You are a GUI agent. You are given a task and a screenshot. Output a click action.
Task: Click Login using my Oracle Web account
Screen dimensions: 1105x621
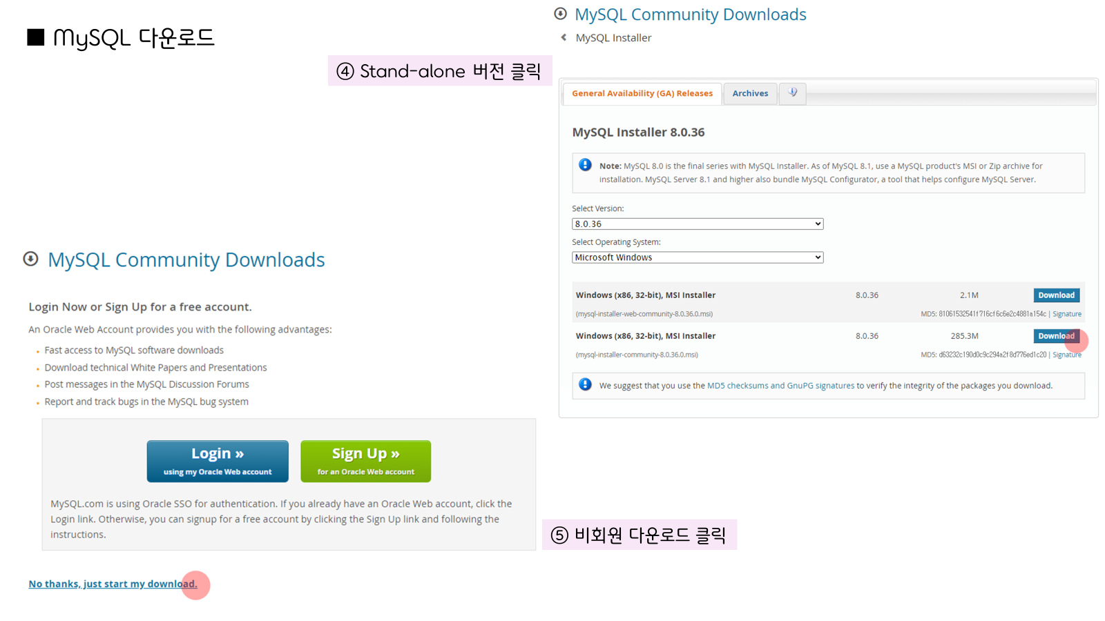click(218, 461)
